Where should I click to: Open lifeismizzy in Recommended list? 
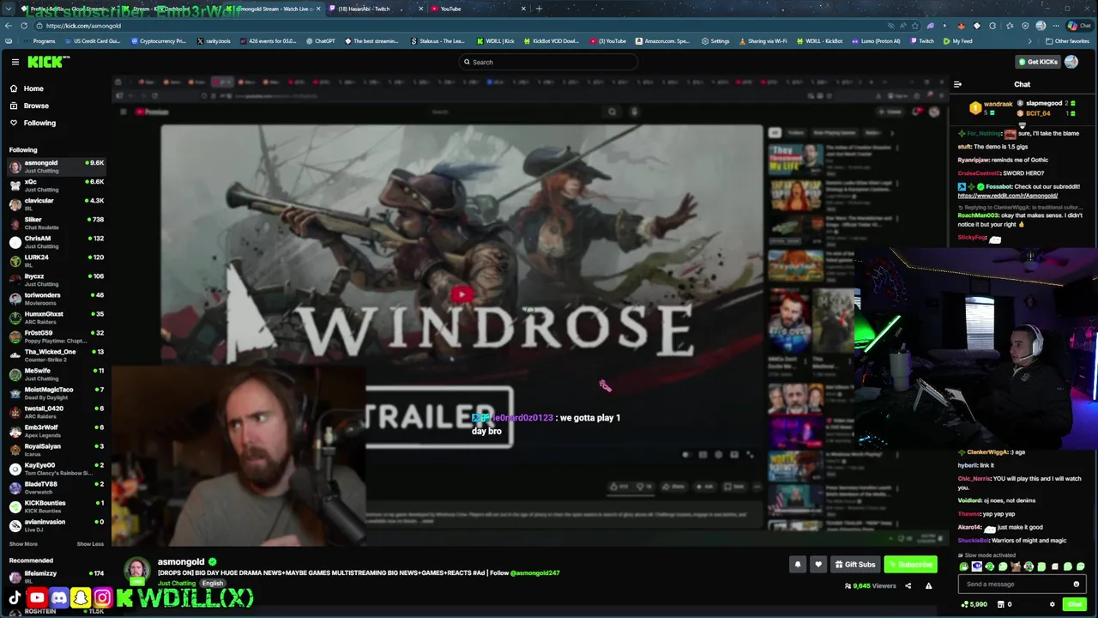click(56, 577)
